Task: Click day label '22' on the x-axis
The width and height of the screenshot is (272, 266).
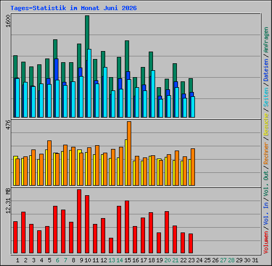Action: (183, 260)
